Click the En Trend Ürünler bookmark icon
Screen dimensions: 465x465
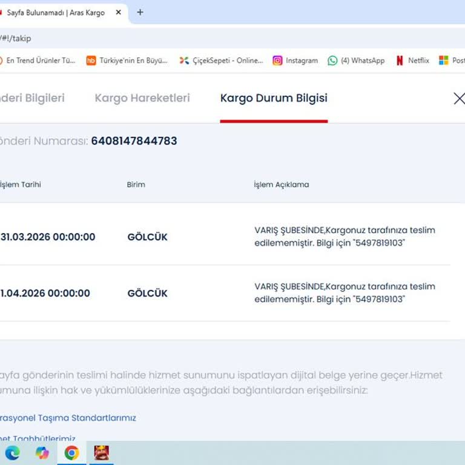pos(1,61)
